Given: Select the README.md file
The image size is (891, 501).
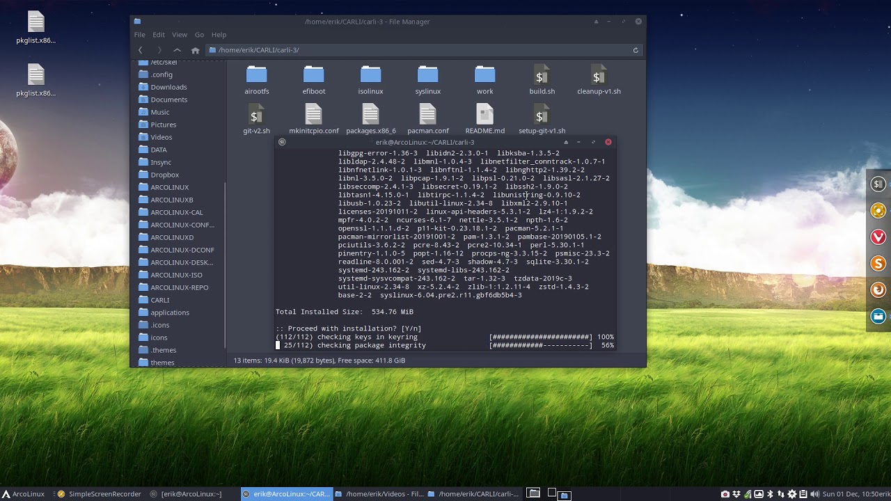Looking at the screenshot, I should coord(485,120).
